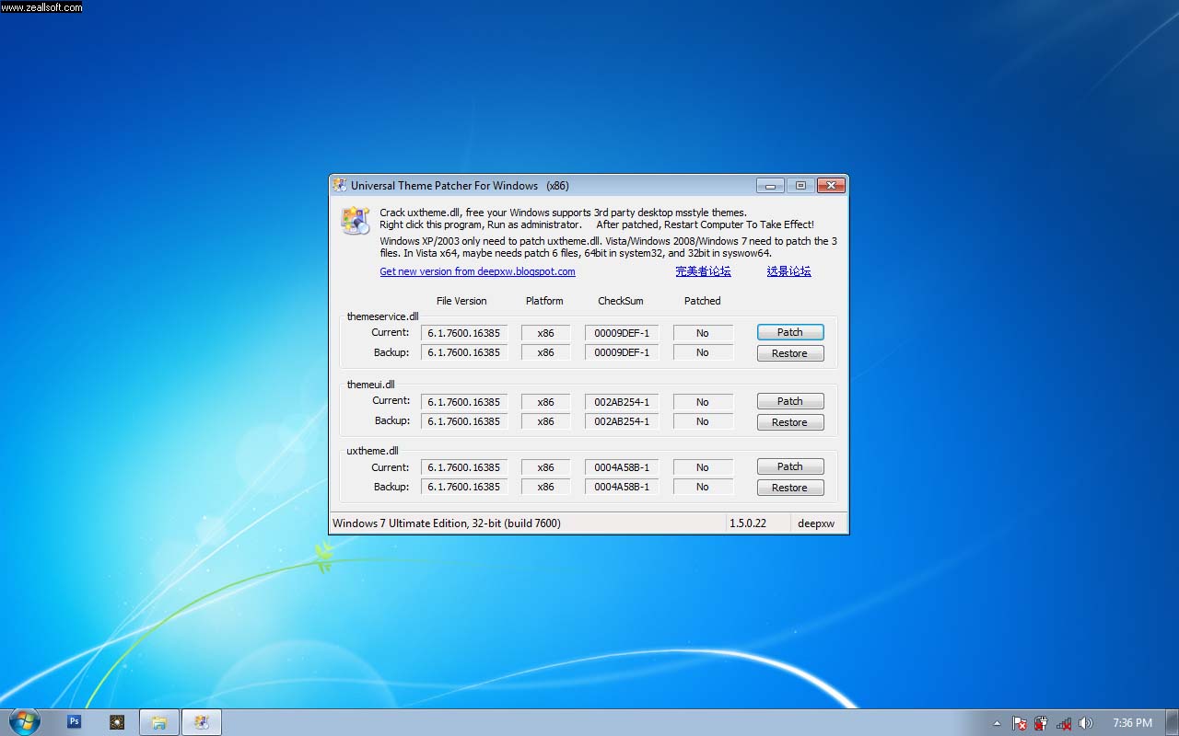The width and height of the screenshot is (1179, 736).
Task: Patch the uxtheme.dll file
Action: (x=790, y=466)
